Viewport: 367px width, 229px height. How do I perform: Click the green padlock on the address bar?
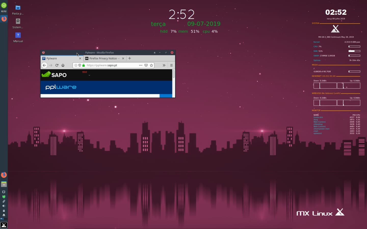83,65
